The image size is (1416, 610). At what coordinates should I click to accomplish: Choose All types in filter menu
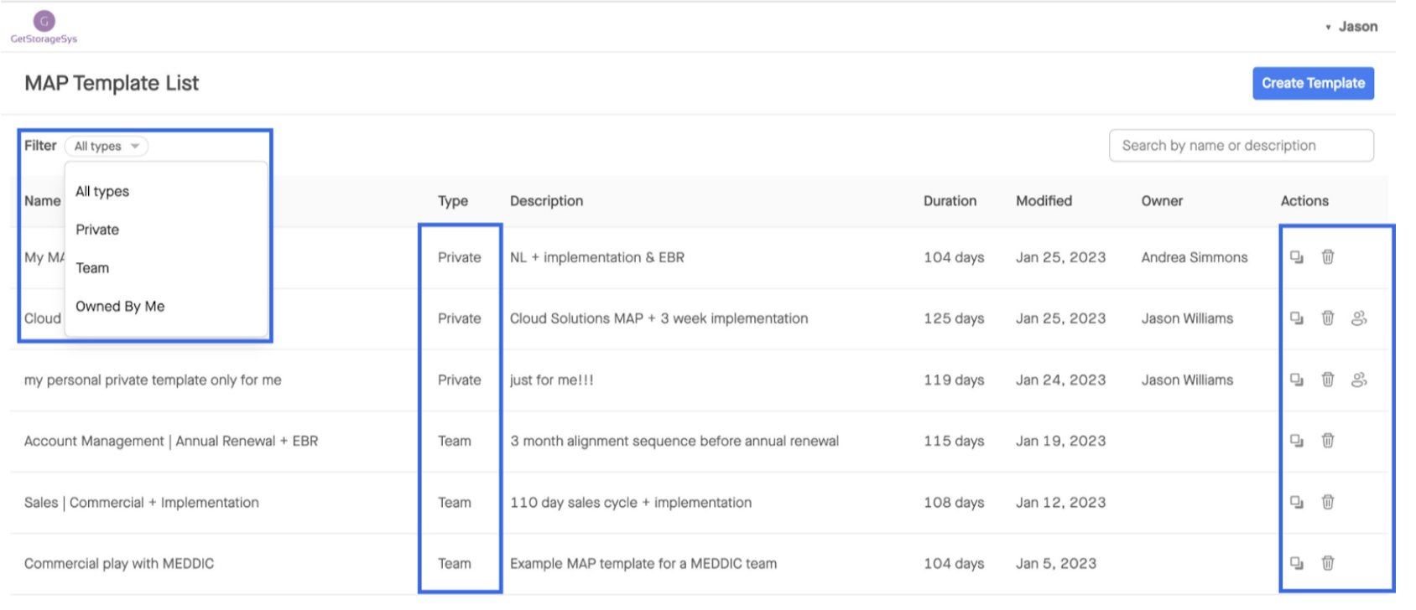pos(102,191)
